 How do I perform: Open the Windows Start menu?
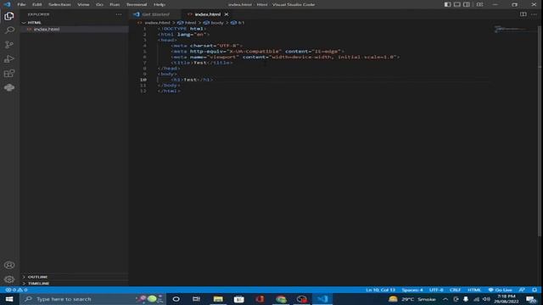click(x=9, y=299)
